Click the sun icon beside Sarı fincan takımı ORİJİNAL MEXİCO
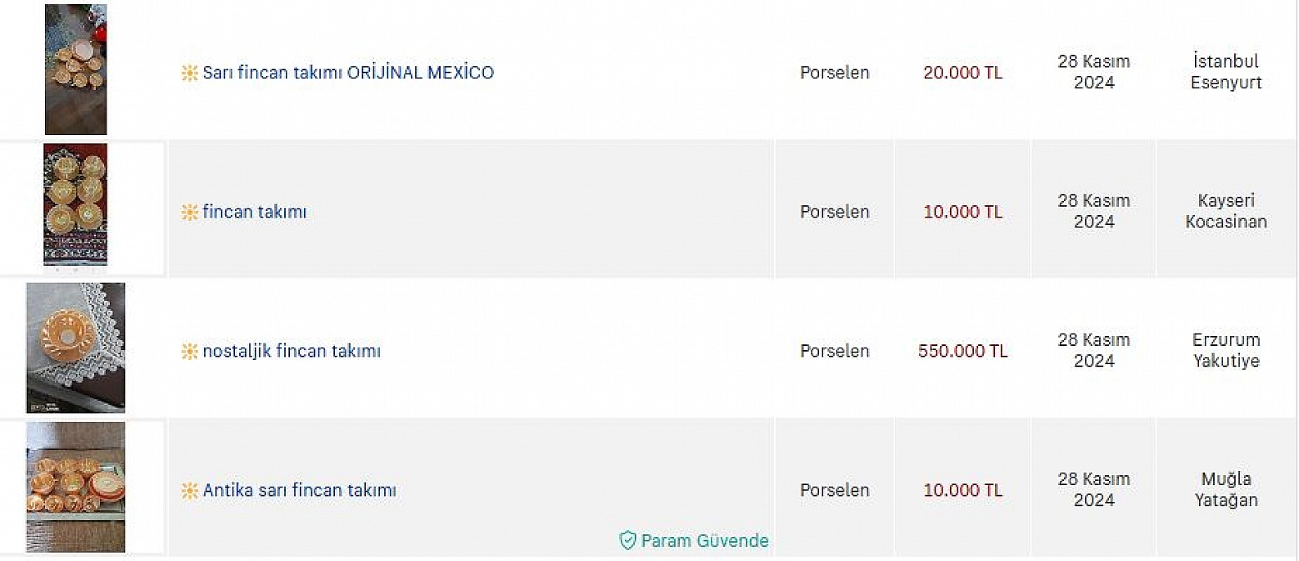 (x=189, y=73)
